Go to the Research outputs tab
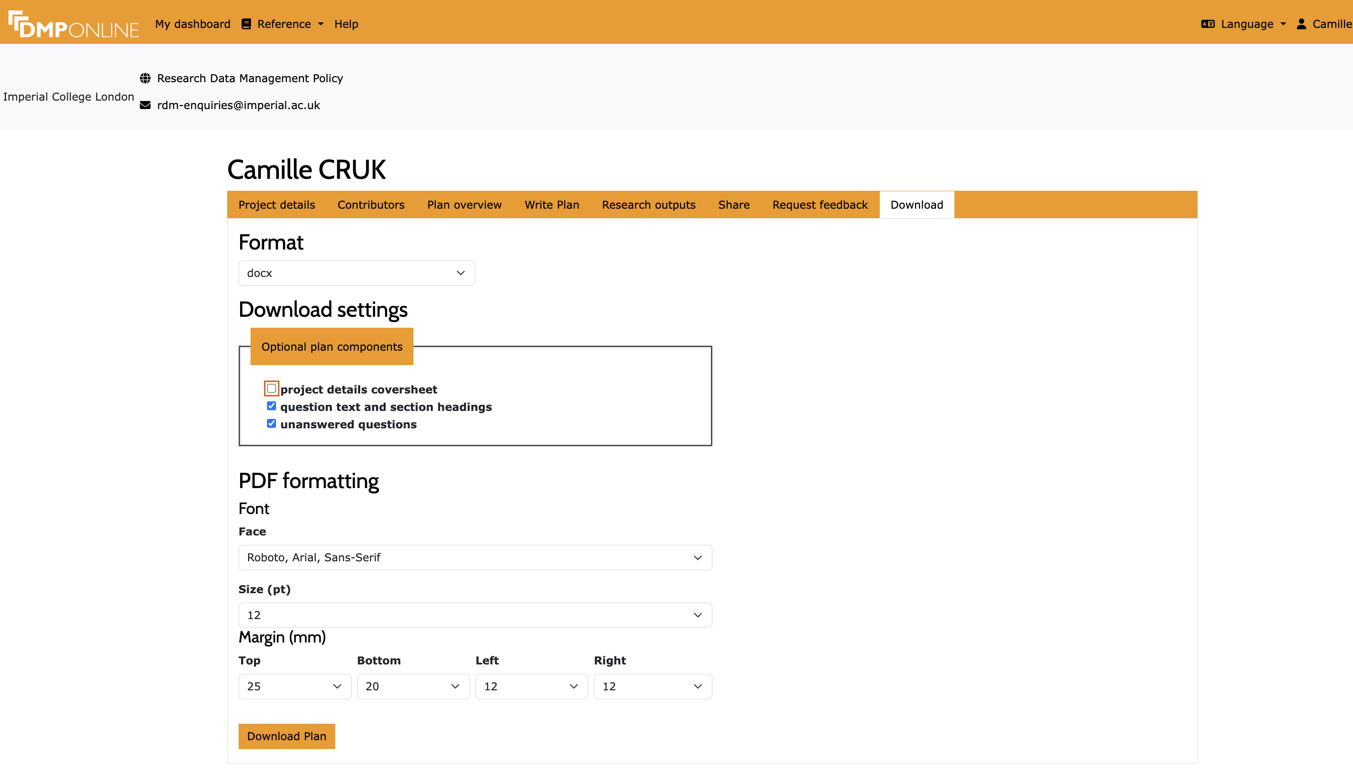 coord(648,205)
